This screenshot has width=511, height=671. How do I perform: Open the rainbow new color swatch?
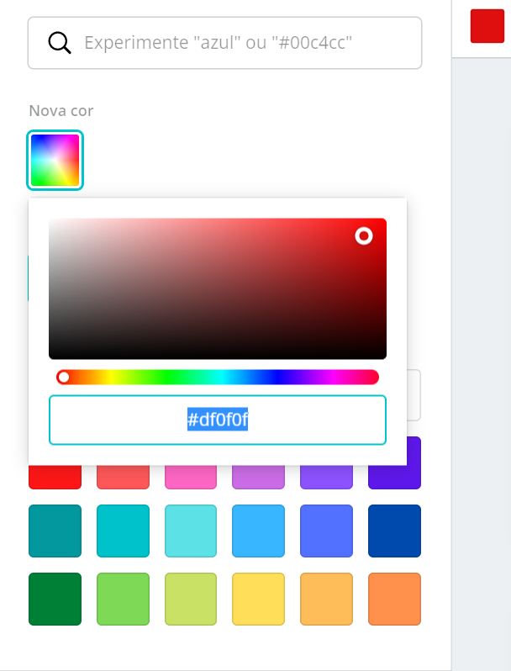pyautogui.click(x=55, y=160)
